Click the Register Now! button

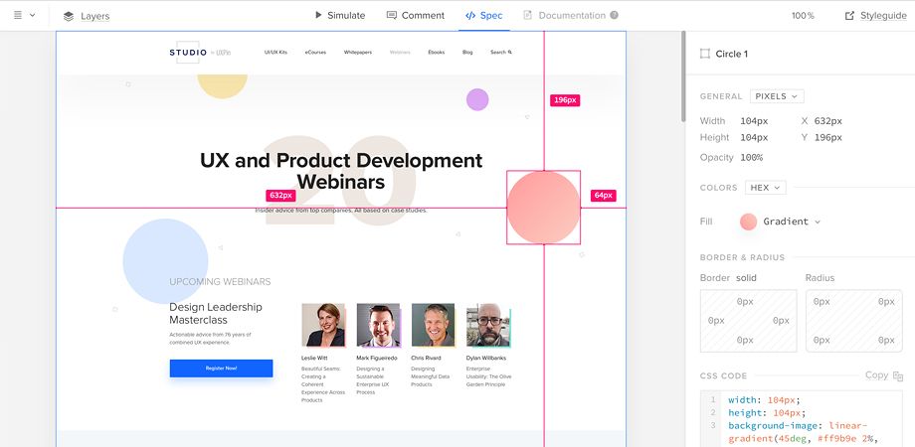(x=221, y=369)
